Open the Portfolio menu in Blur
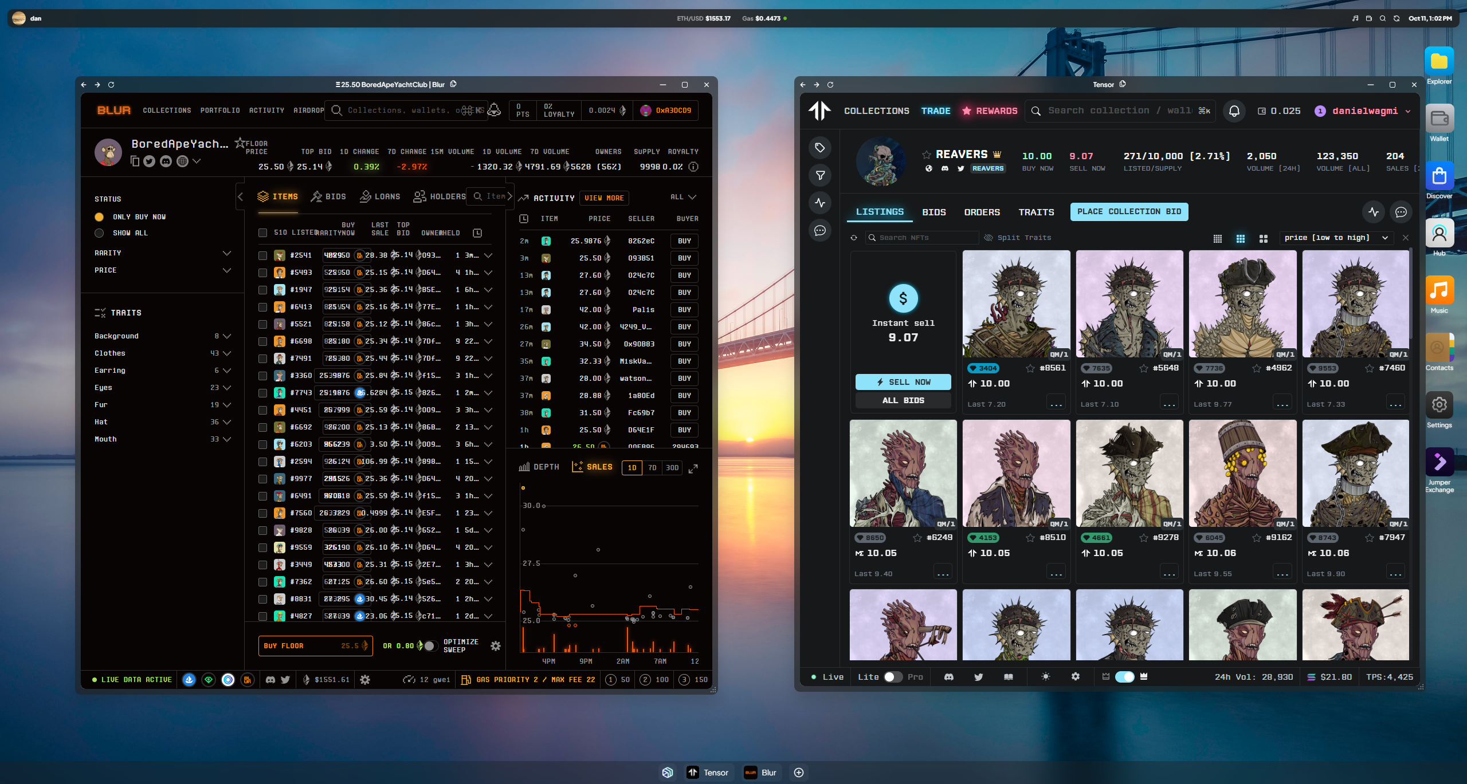 pyautogui.click(x=220, y=111)
